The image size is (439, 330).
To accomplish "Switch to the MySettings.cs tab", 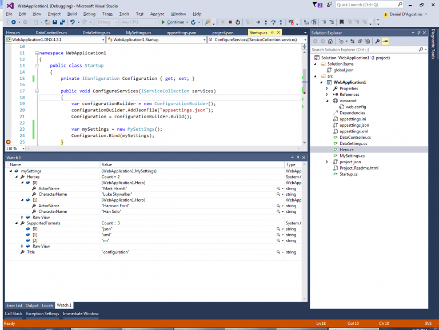I will coord(138,33).
